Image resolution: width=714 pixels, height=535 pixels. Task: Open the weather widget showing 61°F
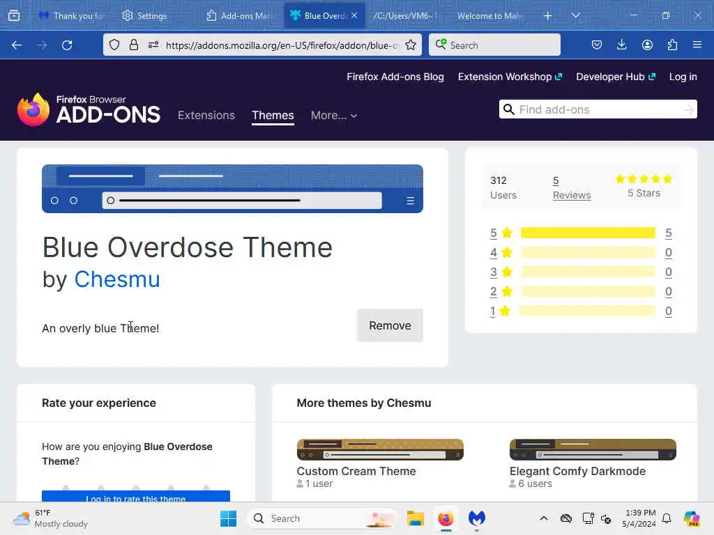[x=50, y=518]
